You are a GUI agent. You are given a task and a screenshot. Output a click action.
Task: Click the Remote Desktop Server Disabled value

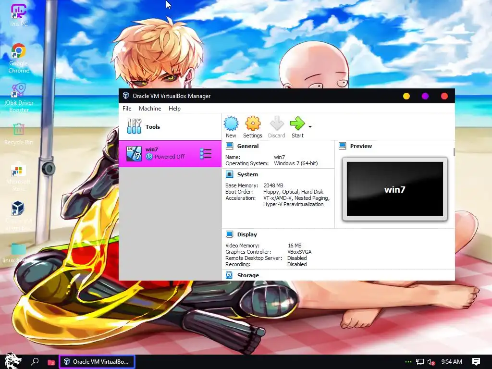point(297,258)
